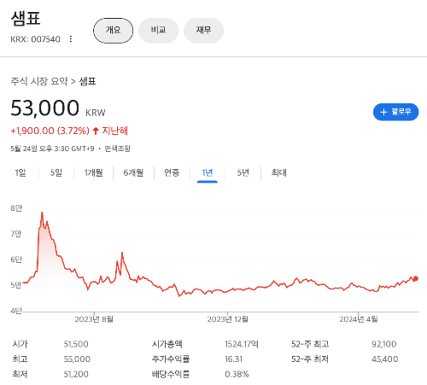Switch chart to 1개월 range

(x=93, y=172)
